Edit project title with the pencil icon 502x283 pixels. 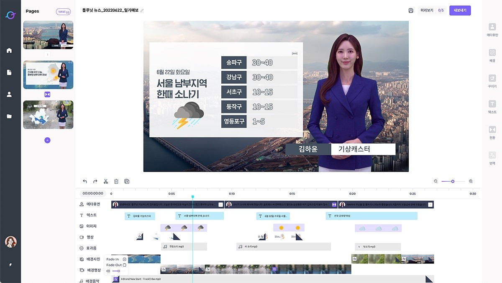coord(142,10)
